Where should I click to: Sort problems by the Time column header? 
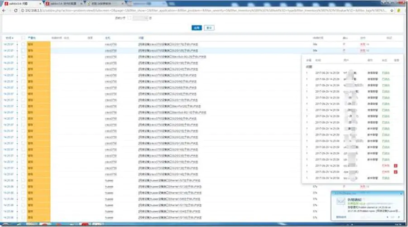click(10, 38)
